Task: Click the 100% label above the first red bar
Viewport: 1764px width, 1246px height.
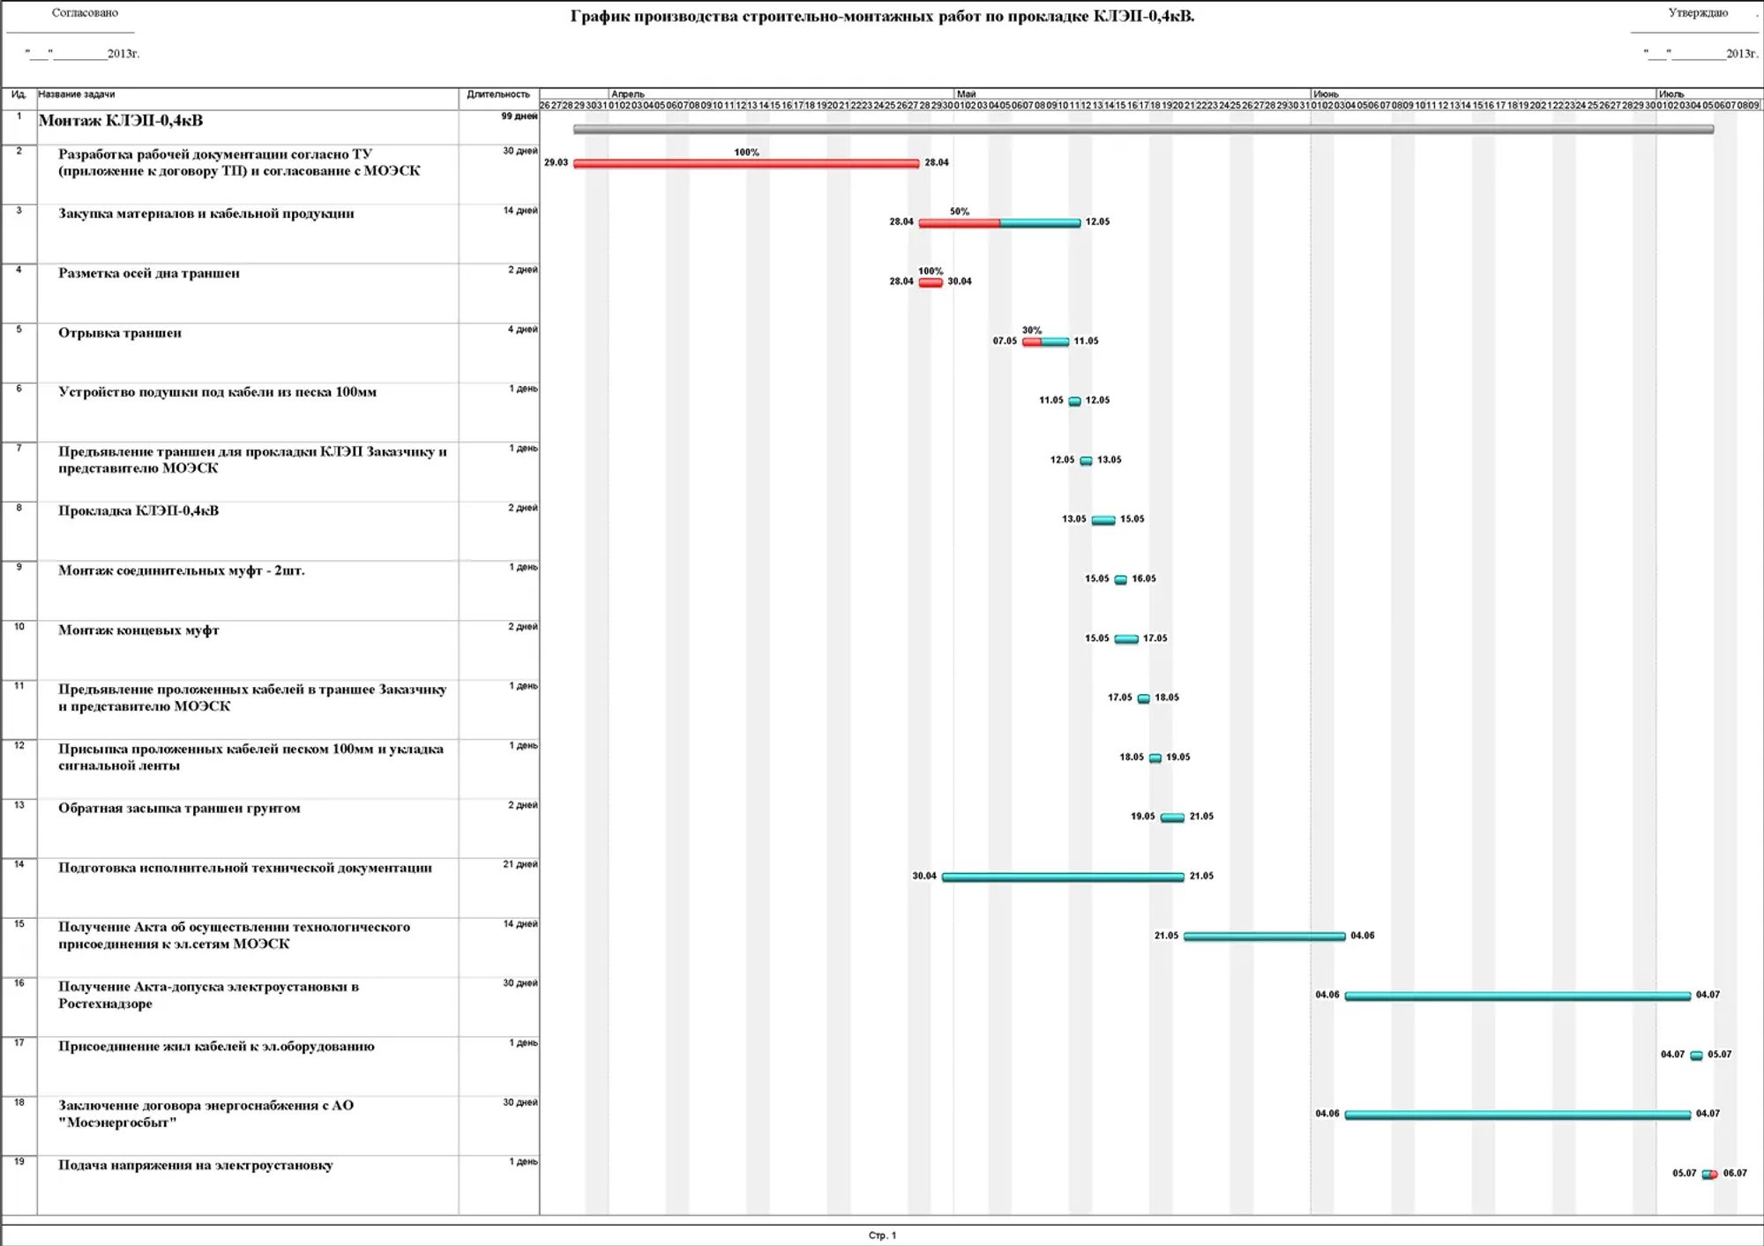Action: [x=746, y=153]
